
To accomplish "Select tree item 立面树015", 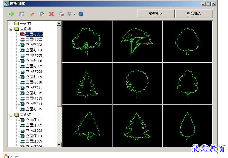I will 34,109.
